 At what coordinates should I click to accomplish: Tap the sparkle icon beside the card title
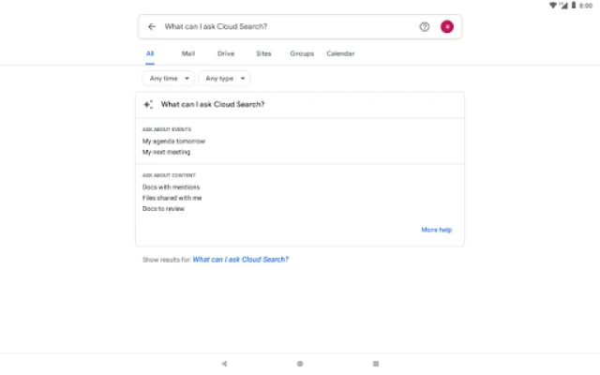coord(148,104)
